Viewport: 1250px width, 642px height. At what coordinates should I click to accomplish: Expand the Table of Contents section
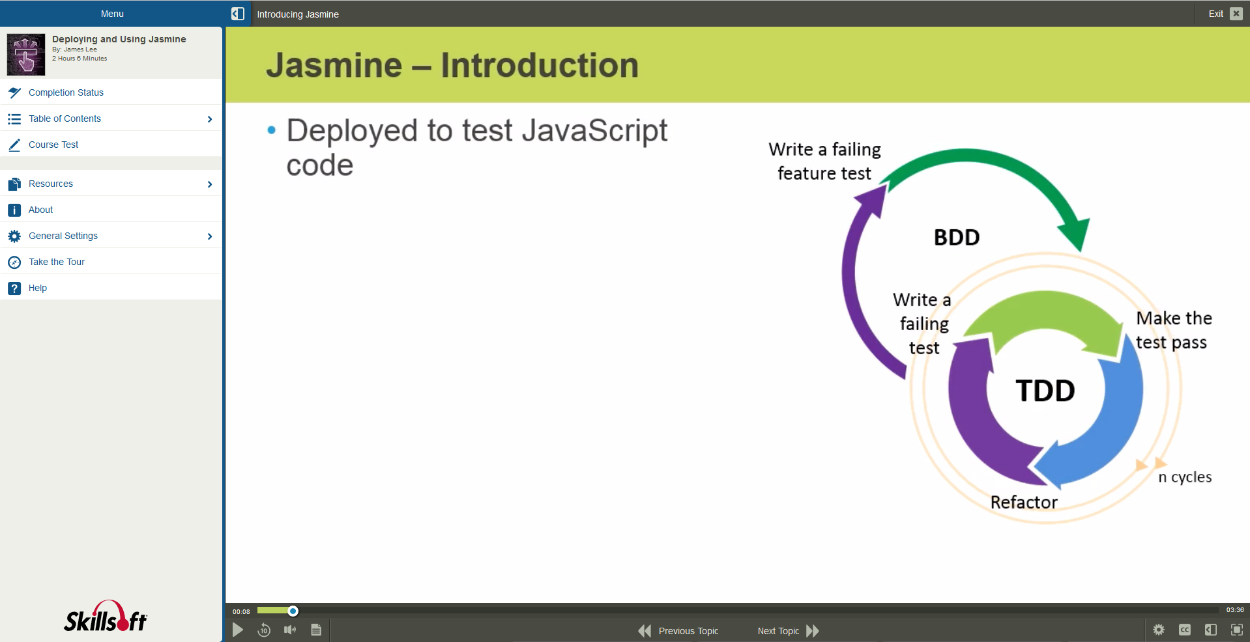coord(209,119)
